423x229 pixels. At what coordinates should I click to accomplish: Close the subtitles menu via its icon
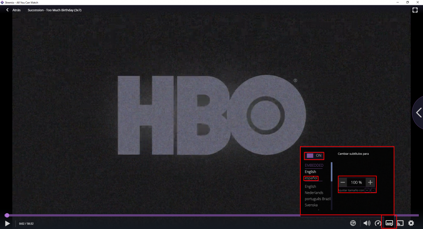click(x=389, y=223)
